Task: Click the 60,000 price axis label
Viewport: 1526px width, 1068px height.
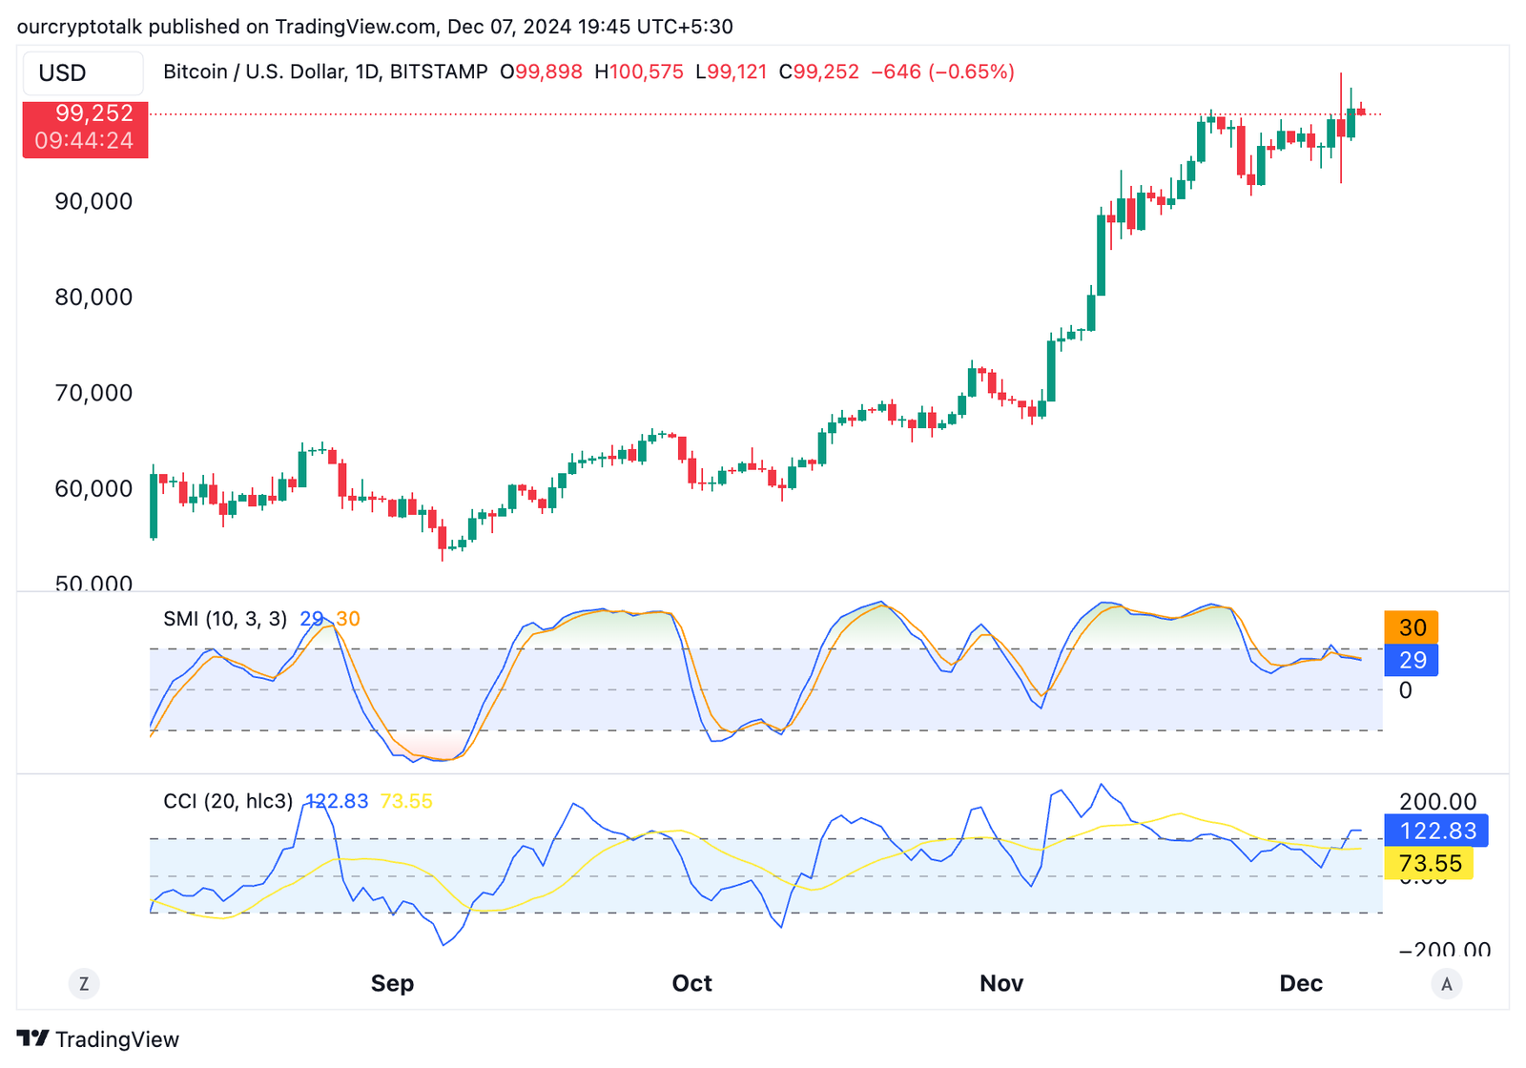Action: coord(93,488)
